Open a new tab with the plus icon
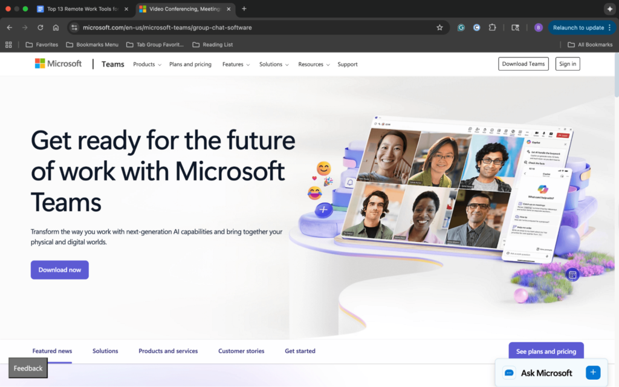This screenshot has width=619, height=387. point(244,8)
